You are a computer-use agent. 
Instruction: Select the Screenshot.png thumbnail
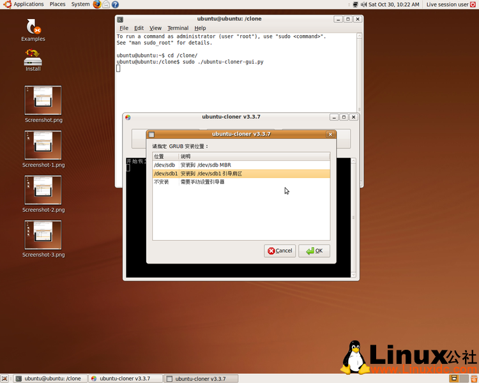click(x=43, y=100)
